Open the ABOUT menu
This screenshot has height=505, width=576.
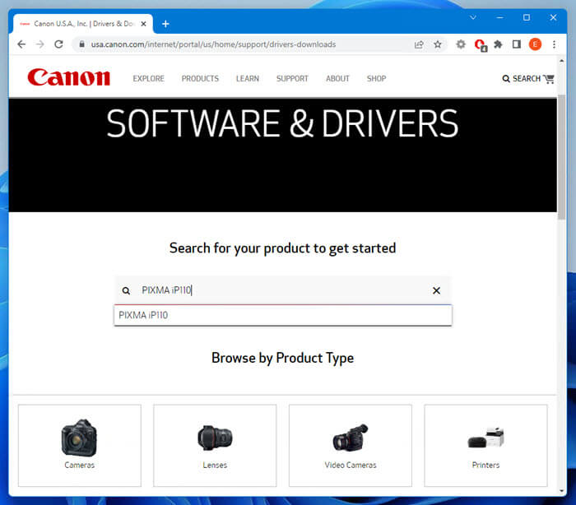[337, 79]
